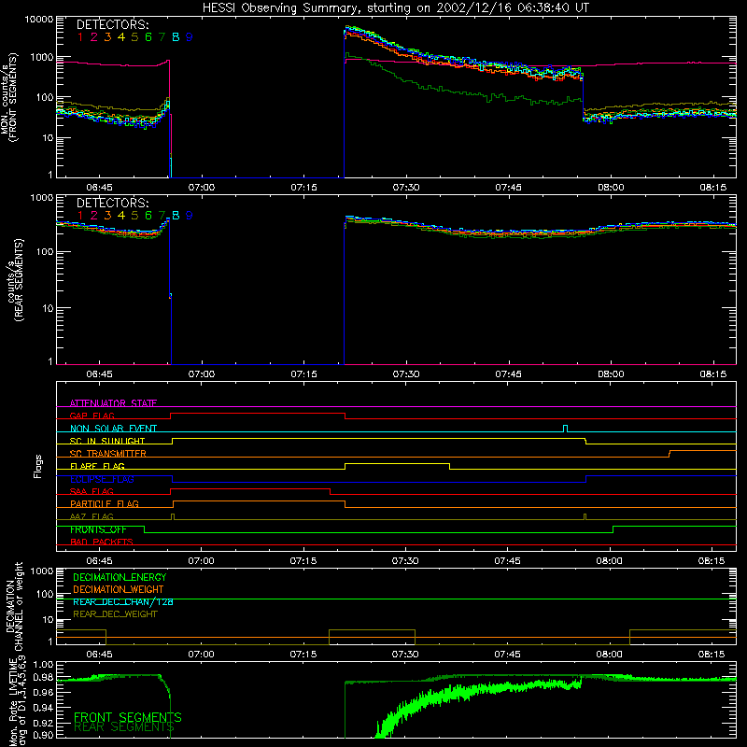
Task: Click the 10000 y-axis value in the top plot
Action: click(x=38, y=20)
